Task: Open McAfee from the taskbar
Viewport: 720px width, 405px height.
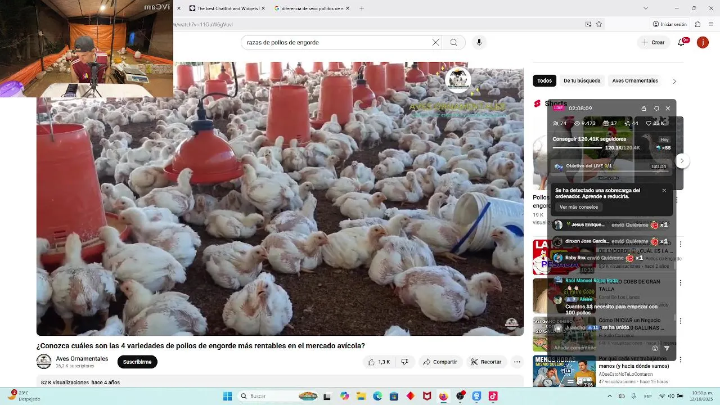Action: pyautogui.click(x=427, y=396)
